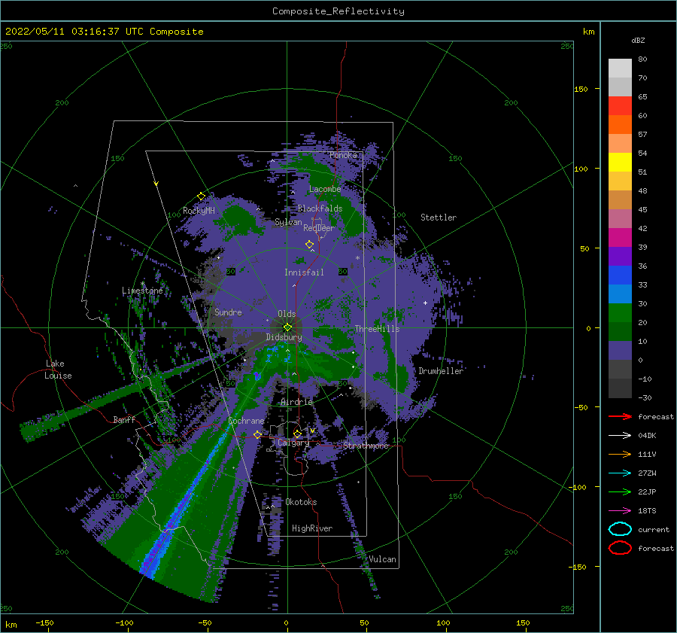Screen dimensions: 677x633
Task: Select the yellow diamond marker below Cochrane
Action: (x=258, y=434)
